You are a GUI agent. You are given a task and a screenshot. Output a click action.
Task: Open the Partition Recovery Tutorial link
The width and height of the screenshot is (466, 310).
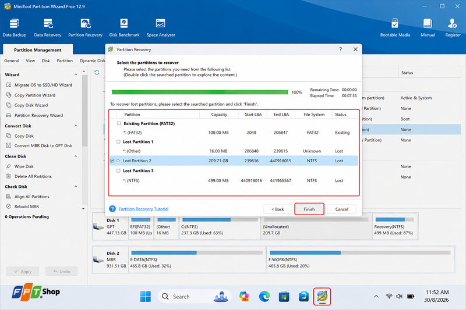(x=143, y=209)
